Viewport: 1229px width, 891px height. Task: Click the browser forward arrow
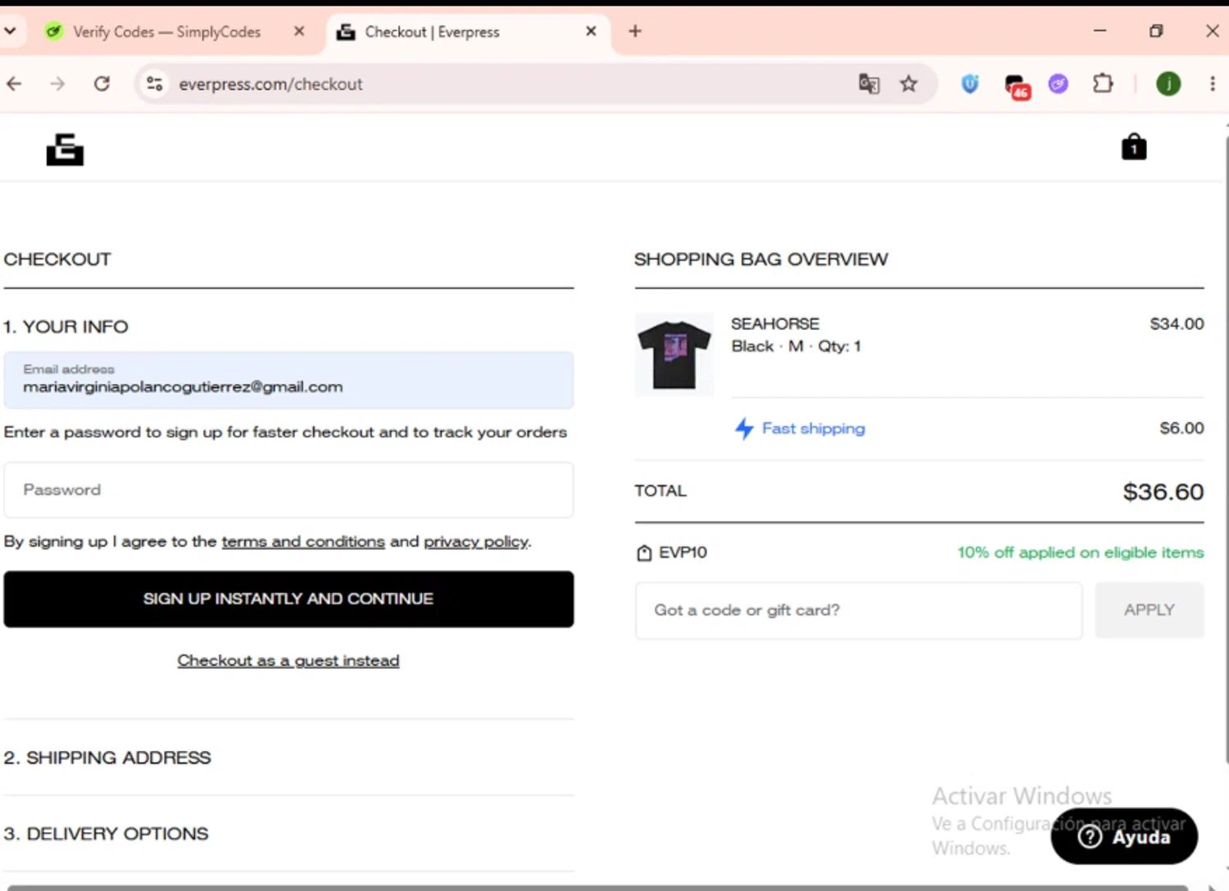tap(57, 84)
